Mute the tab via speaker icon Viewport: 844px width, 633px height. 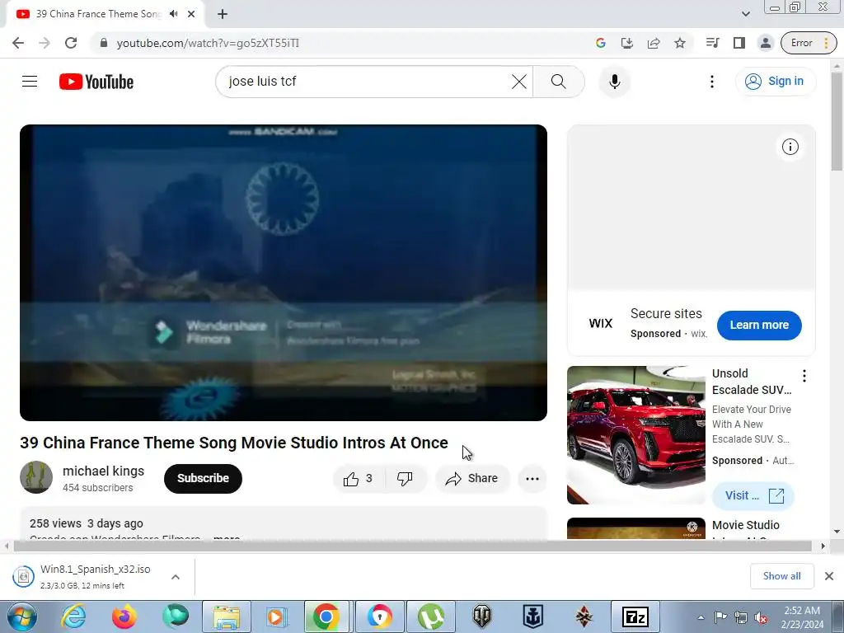pos(173,14)
